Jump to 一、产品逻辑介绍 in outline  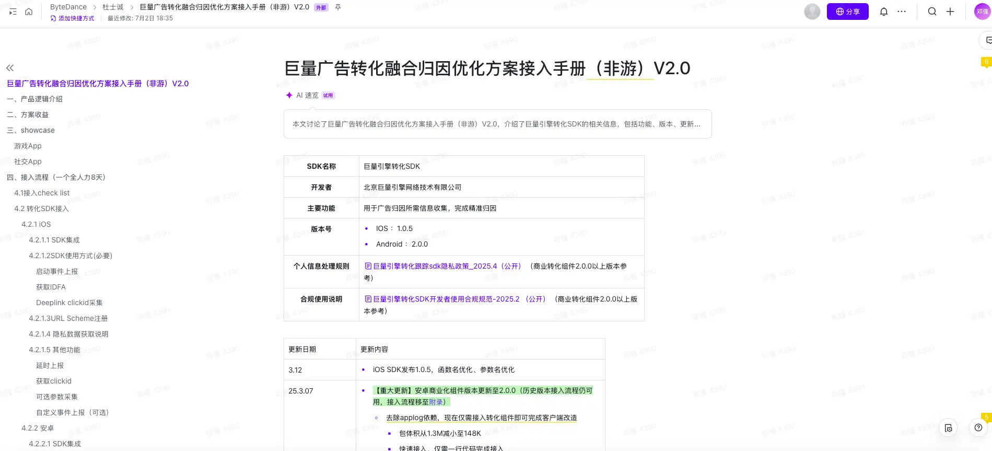[34, 99]
